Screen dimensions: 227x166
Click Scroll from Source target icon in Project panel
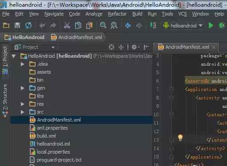112,47
